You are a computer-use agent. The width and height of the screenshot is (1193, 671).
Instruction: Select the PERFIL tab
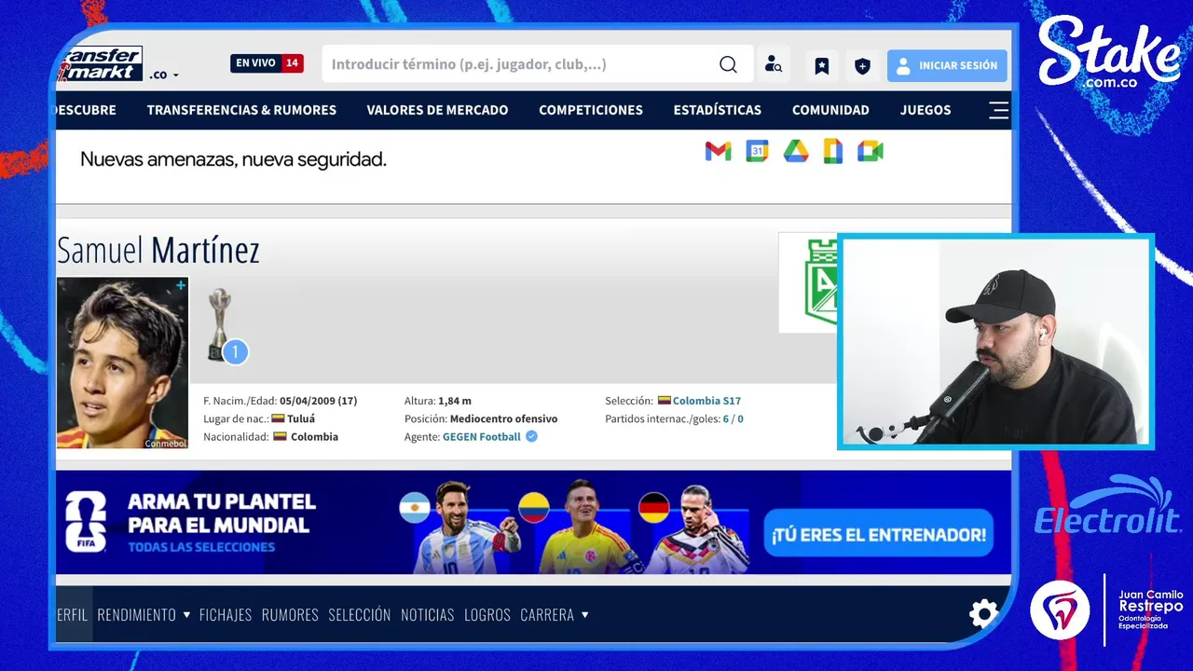[x=72, y=614]
